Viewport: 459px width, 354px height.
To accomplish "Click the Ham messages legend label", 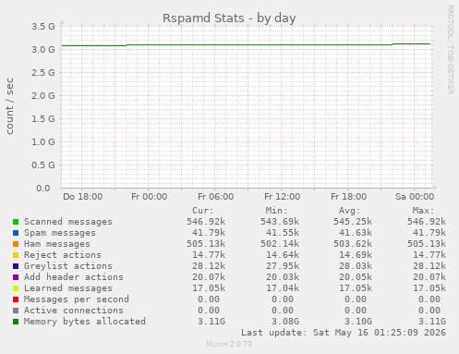I will (x=57, y=244).
